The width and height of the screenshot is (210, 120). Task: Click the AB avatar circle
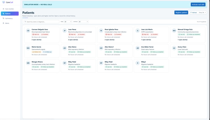[x=138, y=48]
